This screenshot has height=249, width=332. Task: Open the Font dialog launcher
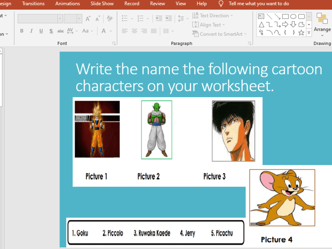coord(114,43)
